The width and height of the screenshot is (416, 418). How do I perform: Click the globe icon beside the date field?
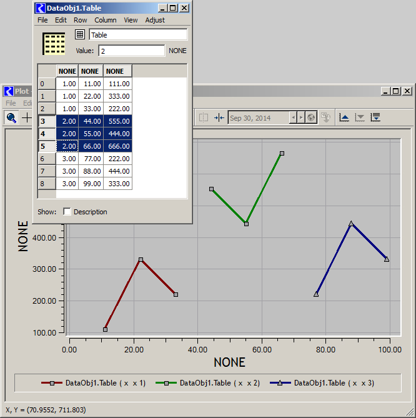tap(311, 117)
